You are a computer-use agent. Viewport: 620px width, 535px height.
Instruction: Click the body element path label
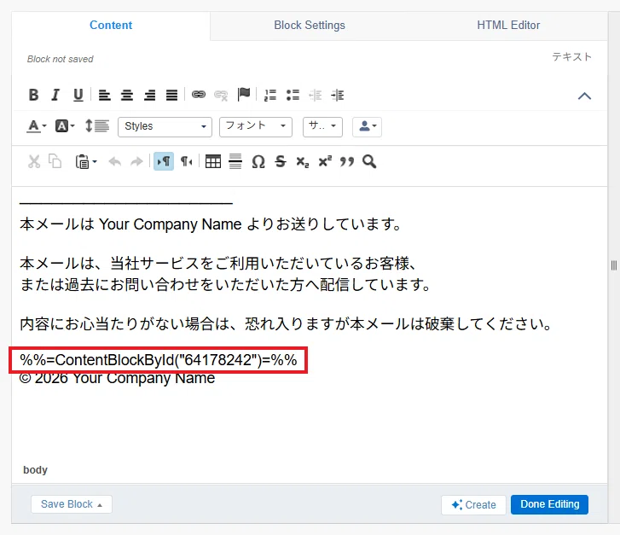pos(35,469)
